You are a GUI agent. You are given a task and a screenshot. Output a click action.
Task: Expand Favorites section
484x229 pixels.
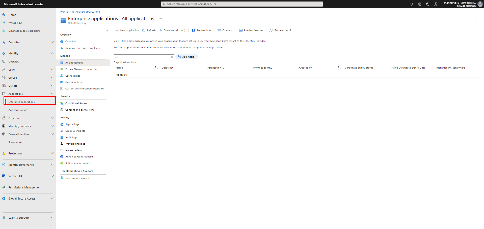coord(52,42)
